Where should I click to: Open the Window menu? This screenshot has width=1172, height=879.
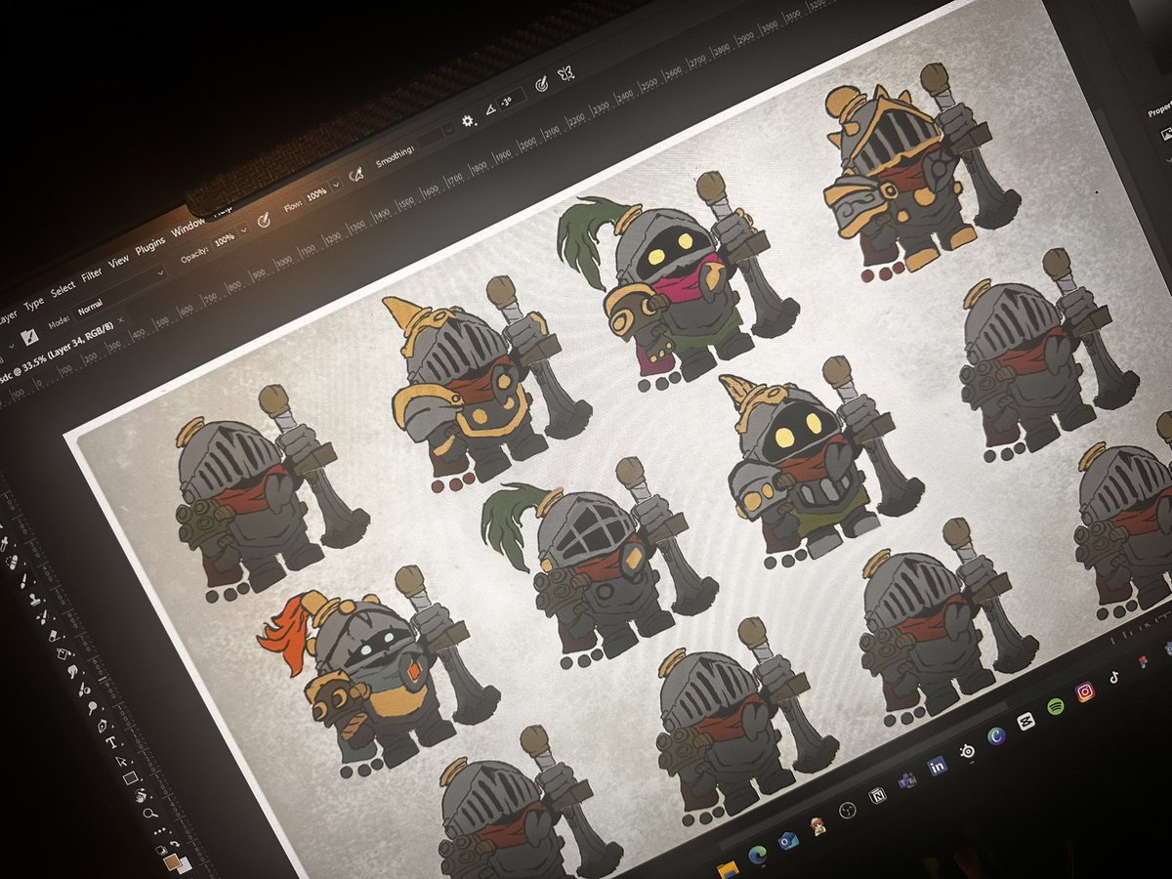point(188,227)
